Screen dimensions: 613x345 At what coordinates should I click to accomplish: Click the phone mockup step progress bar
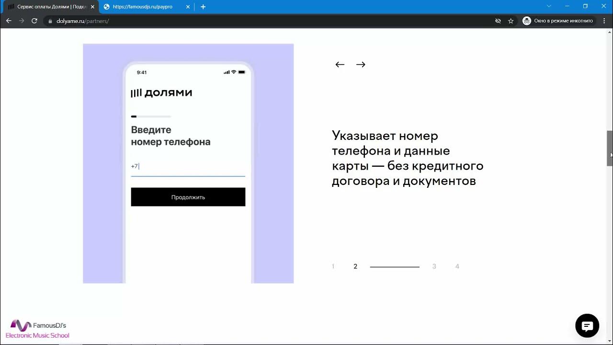point(151,116)
